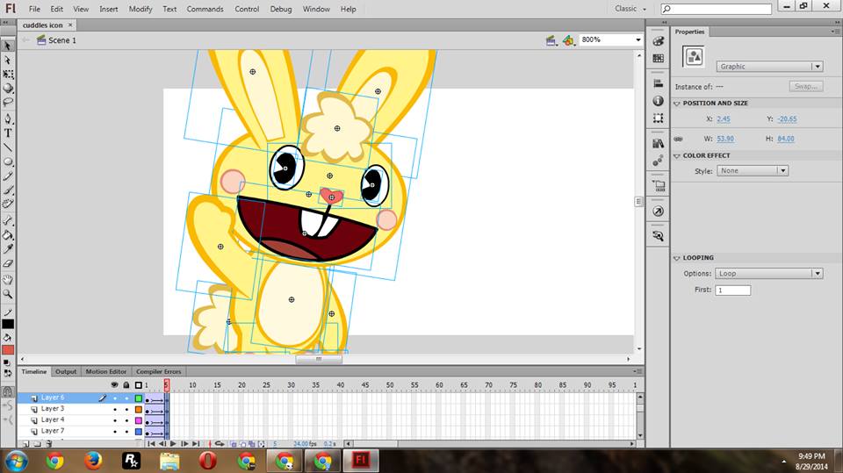The width and height of the screenshot is (843, 473).
Task: Select the Zoom magnifier tool
Action: tap(8, 294)
